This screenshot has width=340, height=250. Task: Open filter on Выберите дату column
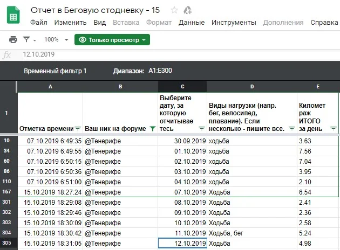tap(202, 129)
